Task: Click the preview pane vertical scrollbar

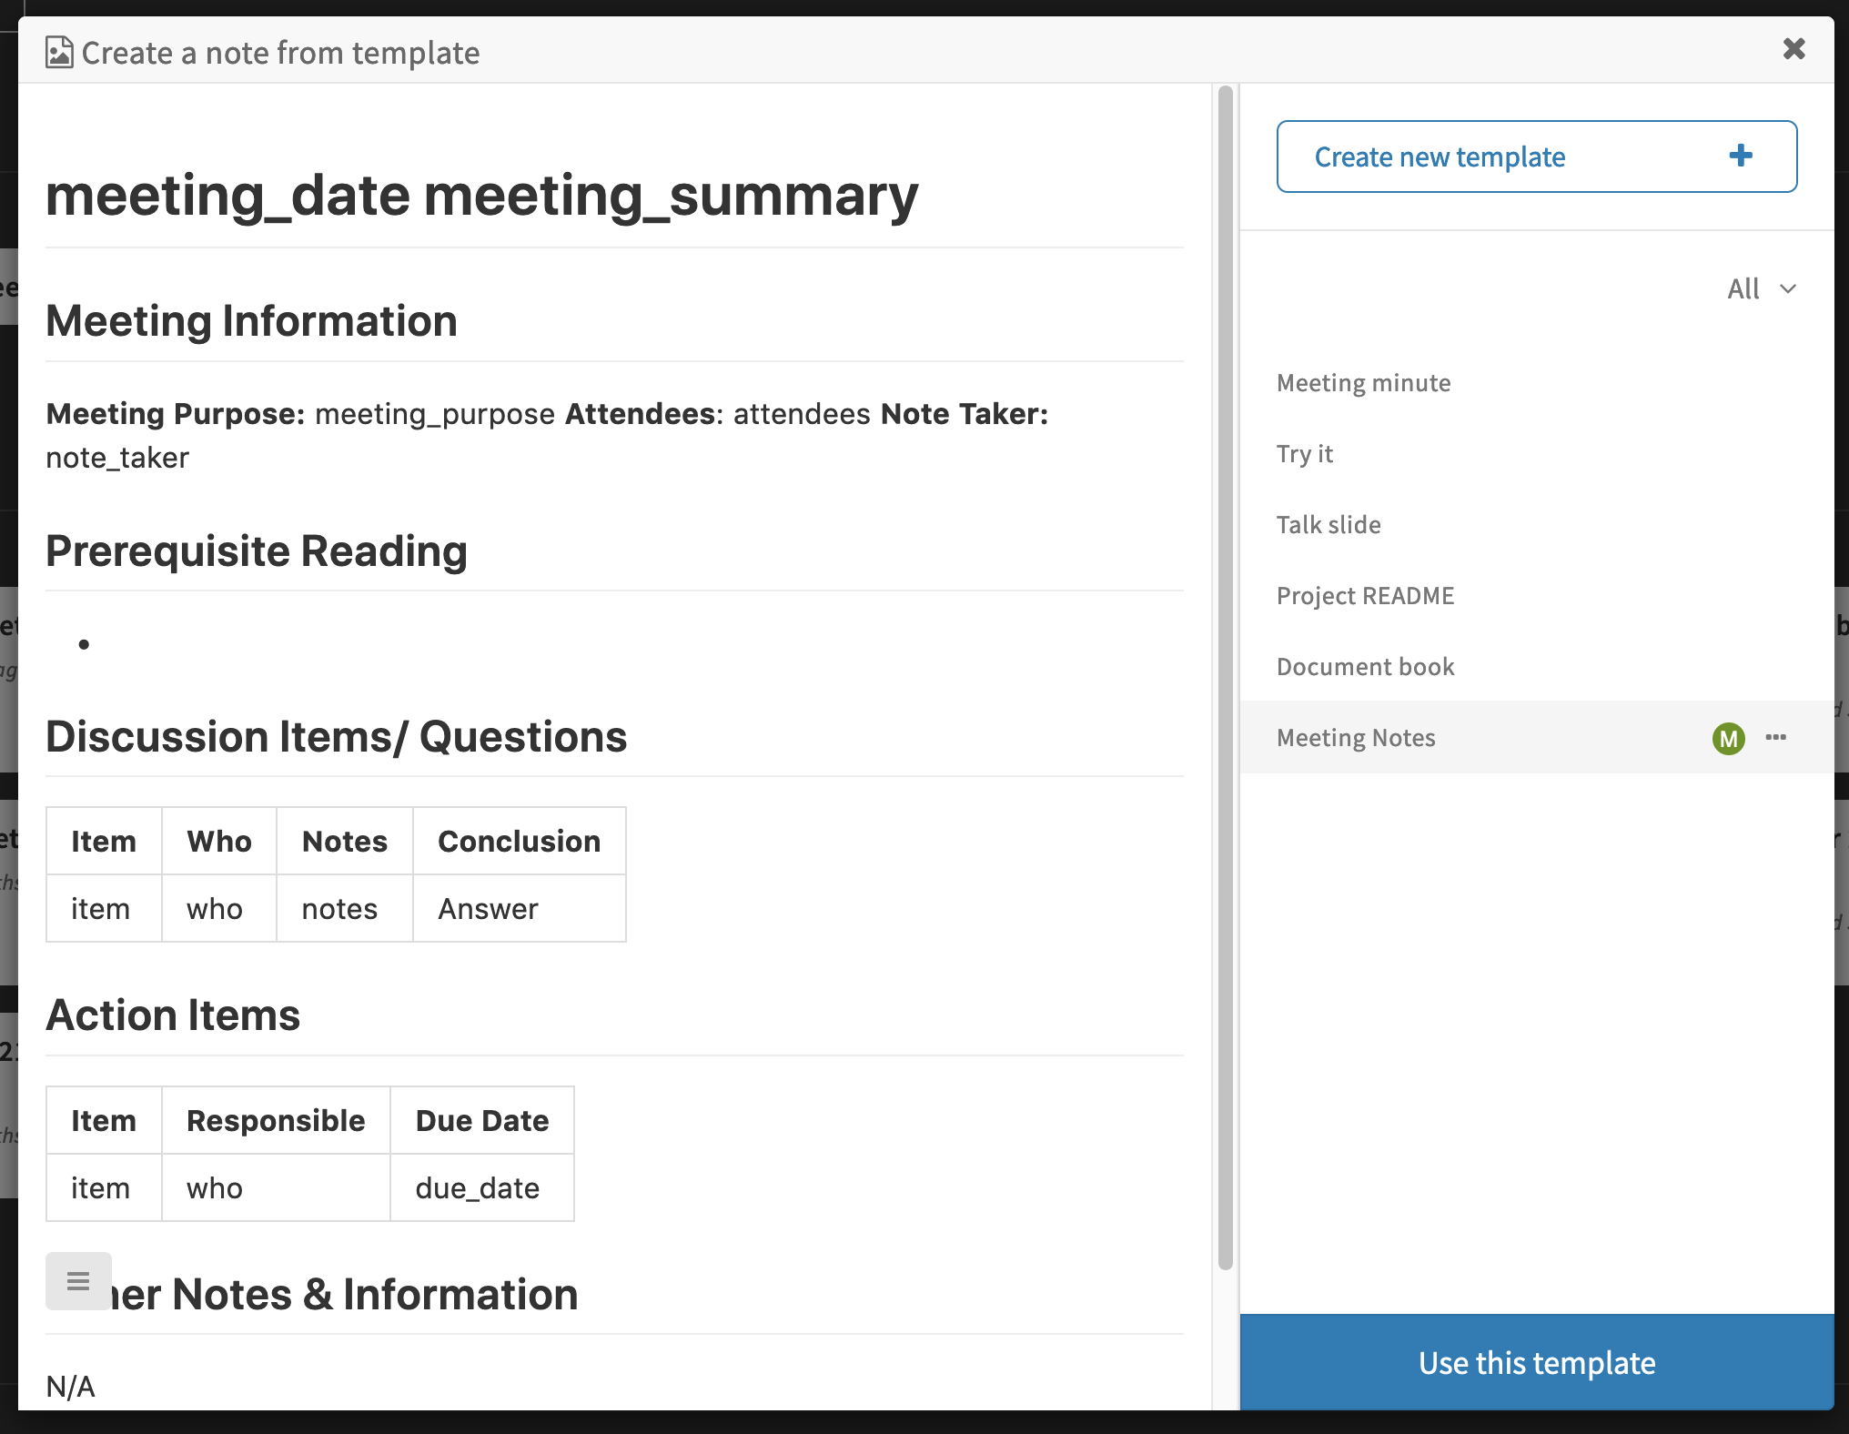Action: pos(1225,678)
